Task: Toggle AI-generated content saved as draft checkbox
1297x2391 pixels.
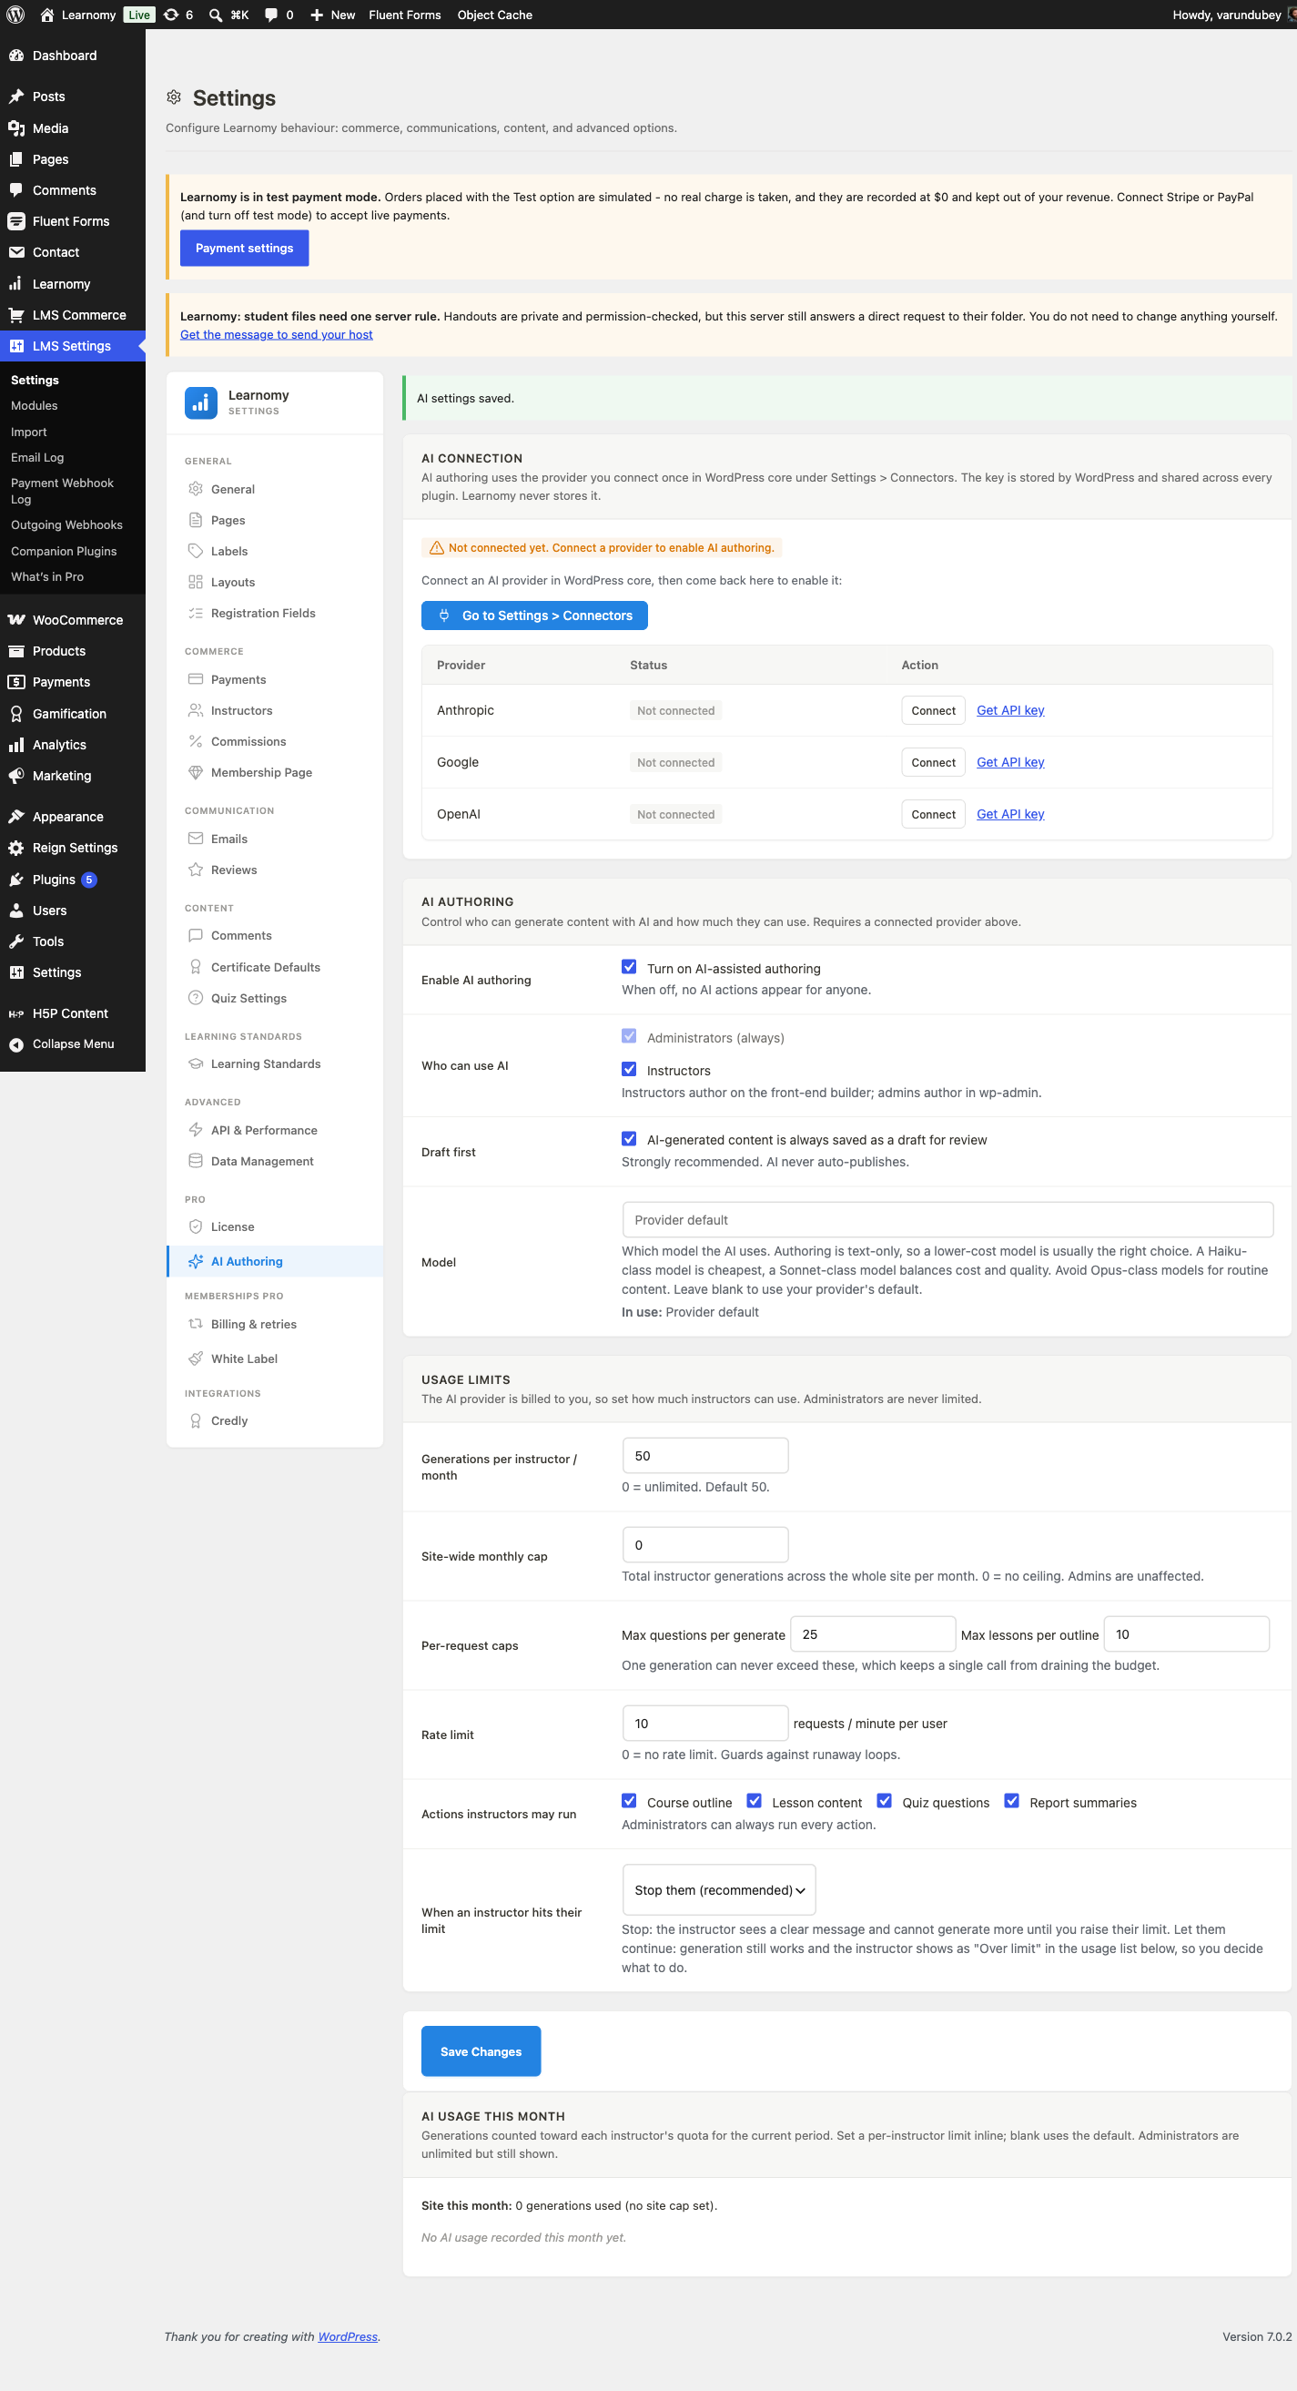Action: (629, 1139)
